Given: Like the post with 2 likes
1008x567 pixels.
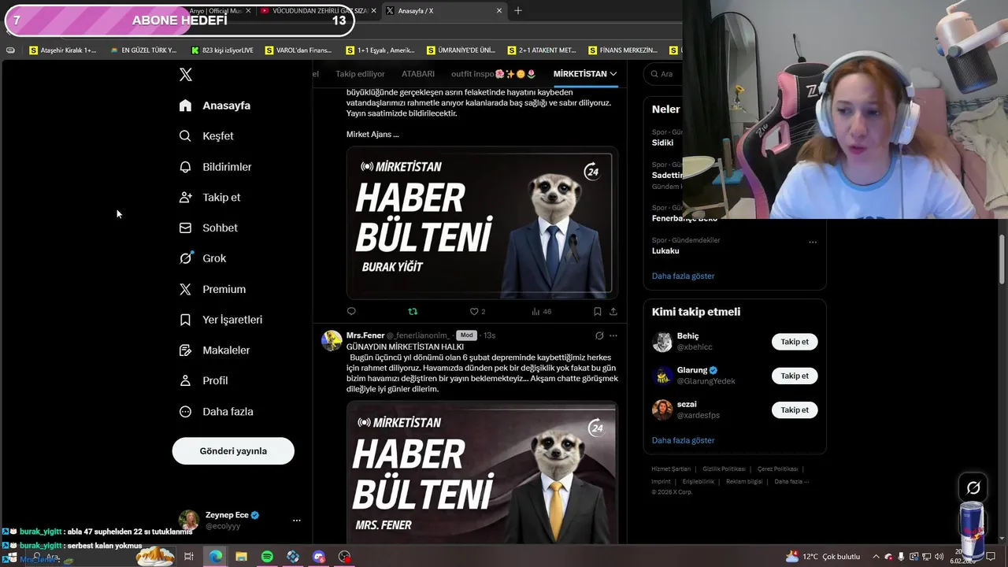Looking at the screenshot, I should 477,312.
